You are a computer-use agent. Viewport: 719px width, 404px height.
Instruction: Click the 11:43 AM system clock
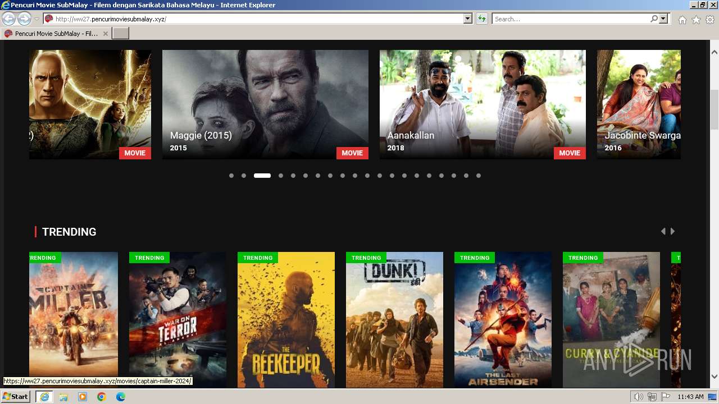coord(690,397)
